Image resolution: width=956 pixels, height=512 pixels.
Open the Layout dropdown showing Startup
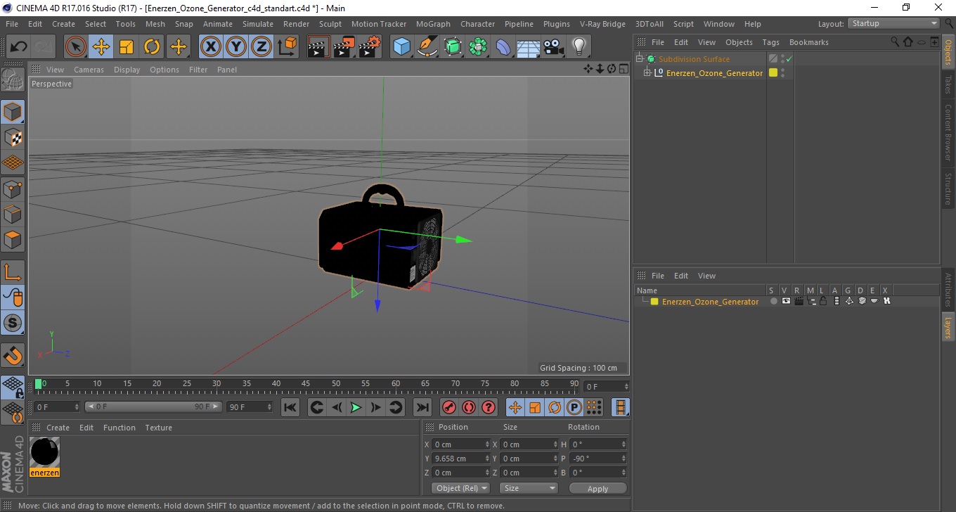point(893,23)
